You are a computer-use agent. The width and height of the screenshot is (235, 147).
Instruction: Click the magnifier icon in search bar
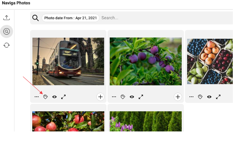pos(35,18)
